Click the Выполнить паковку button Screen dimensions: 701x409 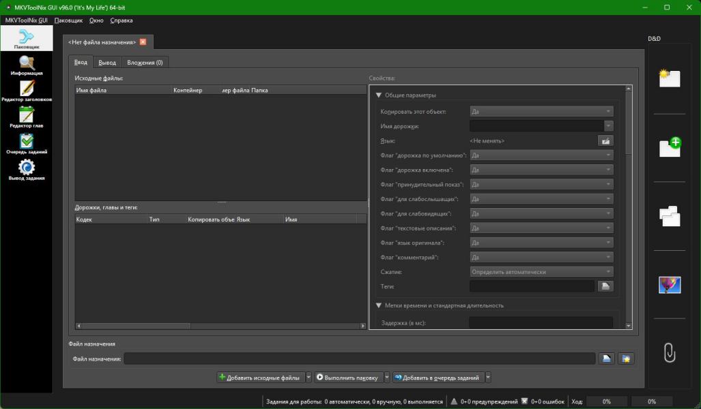coord(347,378)
